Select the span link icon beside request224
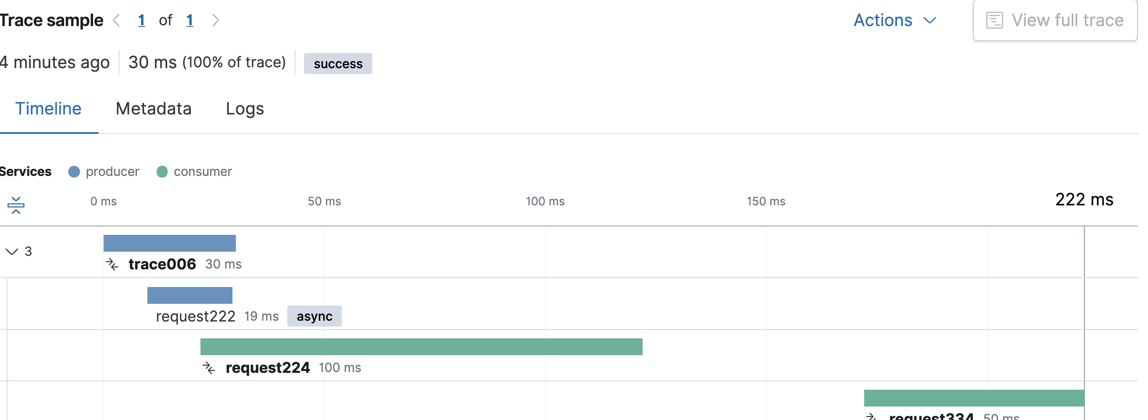The height and width of the screenshot is (420, 1148). pyautogui.click(x=209, y=368)
